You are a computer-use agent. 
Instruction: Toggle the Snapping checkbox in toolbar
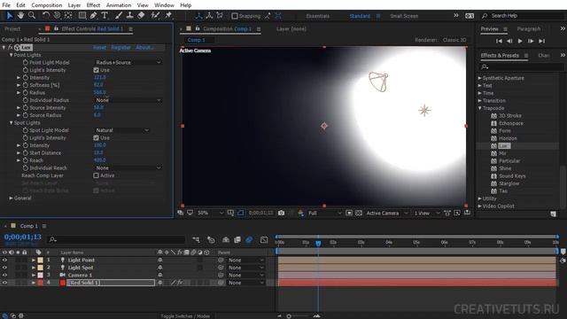pyautogui.click(x=235, y=16)
